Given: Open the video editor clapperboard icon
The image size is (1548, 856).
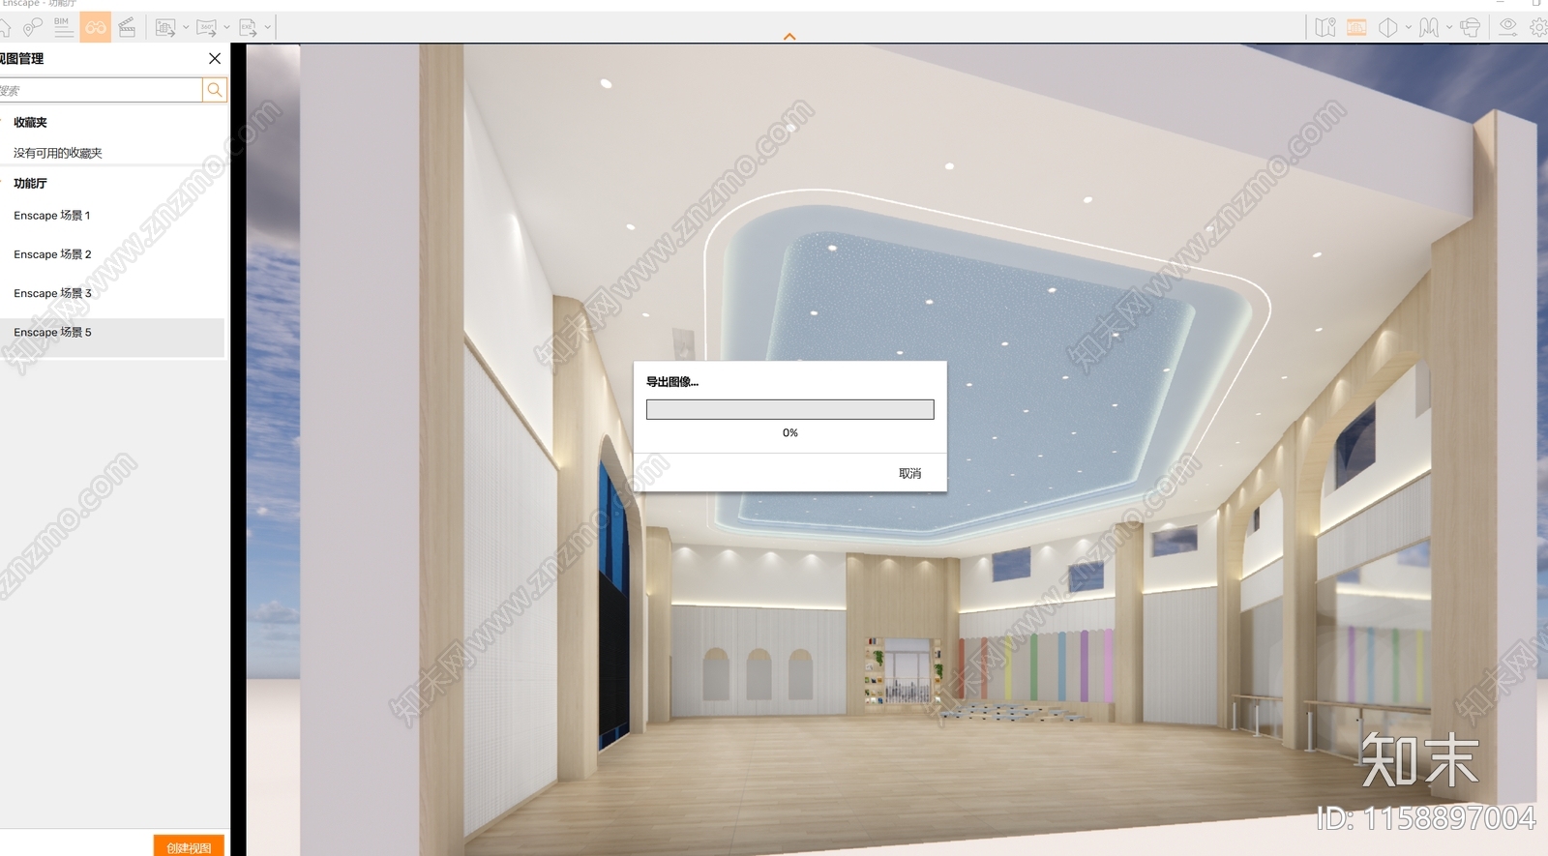Looking at the screenshot, I should click(x=127, y=27).
